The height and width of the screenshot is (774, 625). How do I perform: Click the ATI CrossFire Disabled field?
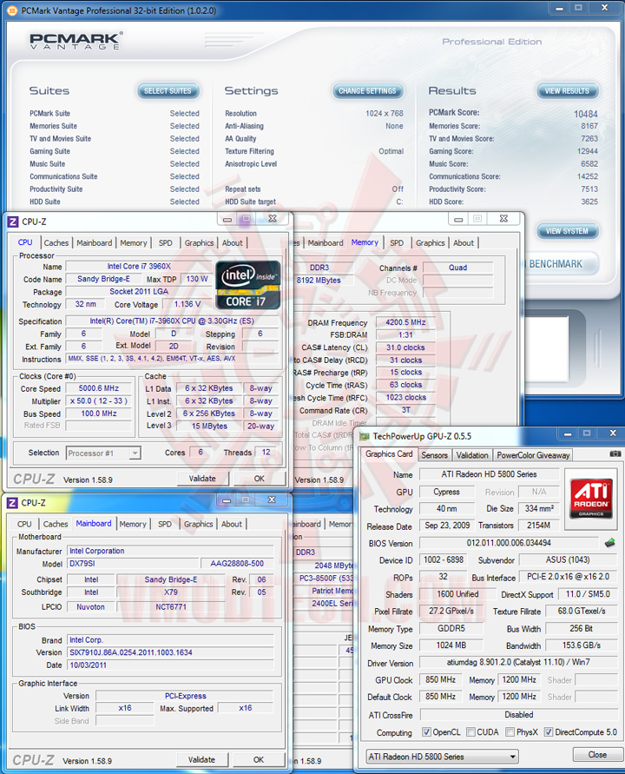[x=518, y=715]
